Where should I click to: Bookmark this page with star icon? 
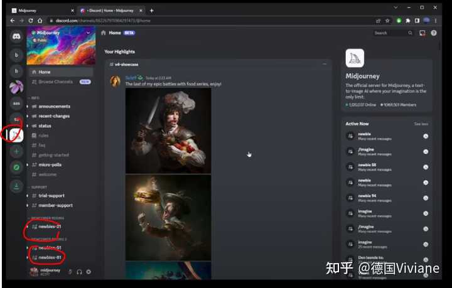click(x=387, y=21)
